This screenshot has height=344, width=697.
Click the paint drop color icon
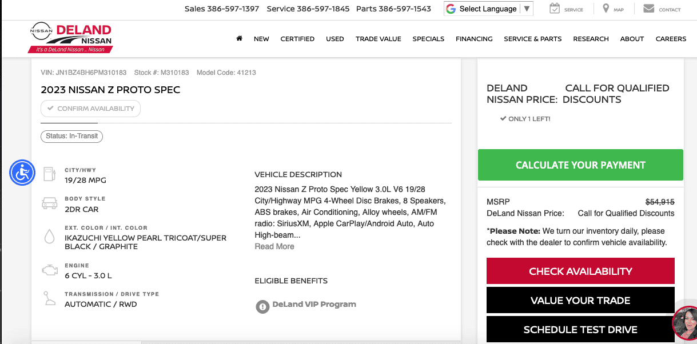pyautogui.click(x=50, y=237)
